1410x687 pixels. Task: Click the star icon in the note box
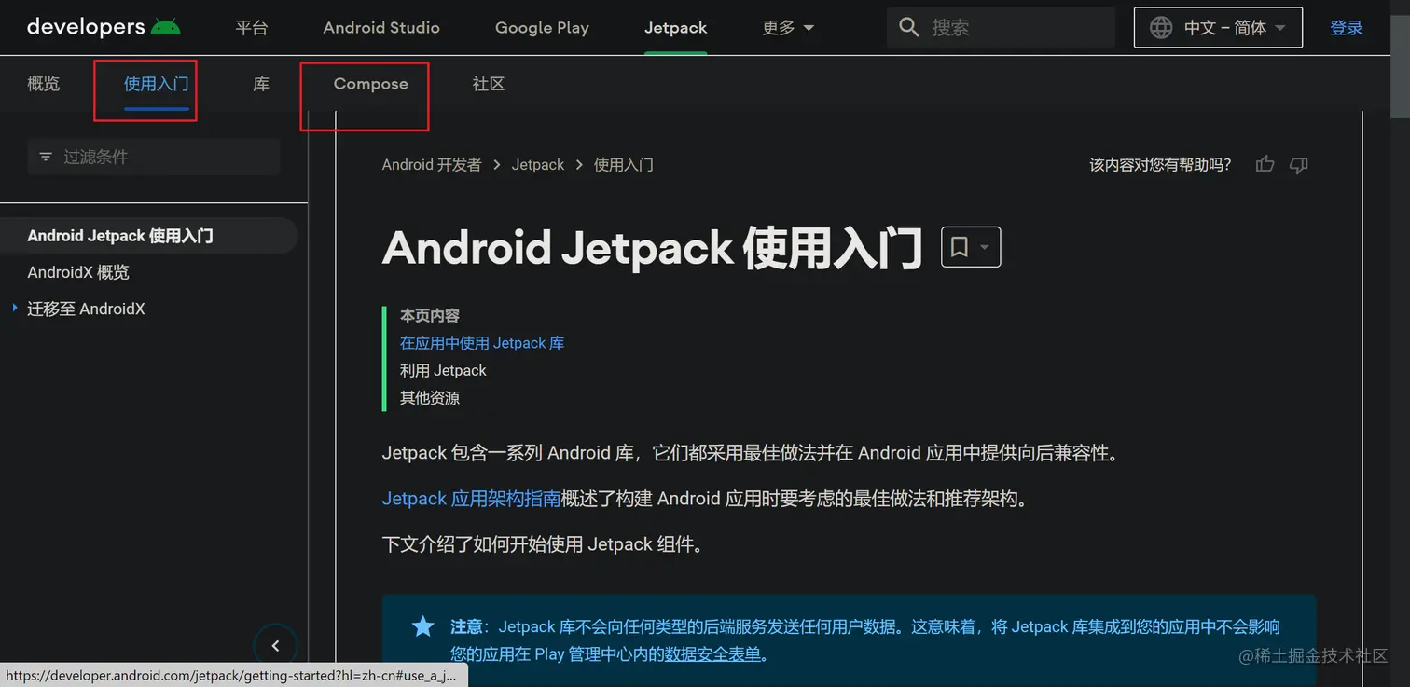(x=423, y=626)
